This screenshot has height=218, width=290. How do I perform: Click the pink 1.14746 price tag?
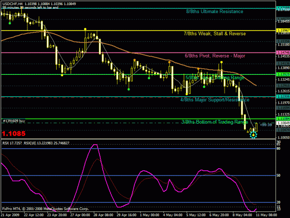tap(283, 53)
